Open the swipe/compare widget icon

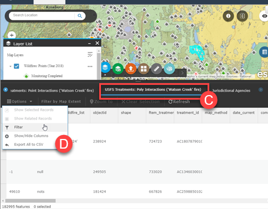point(242,16)
